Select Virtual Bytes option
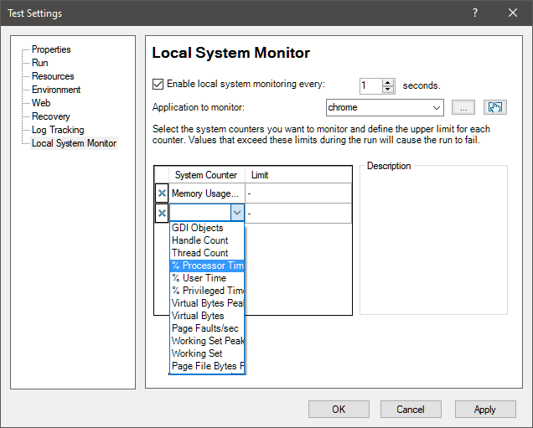This screenshot has height=428, width=533. click(207, 316)
